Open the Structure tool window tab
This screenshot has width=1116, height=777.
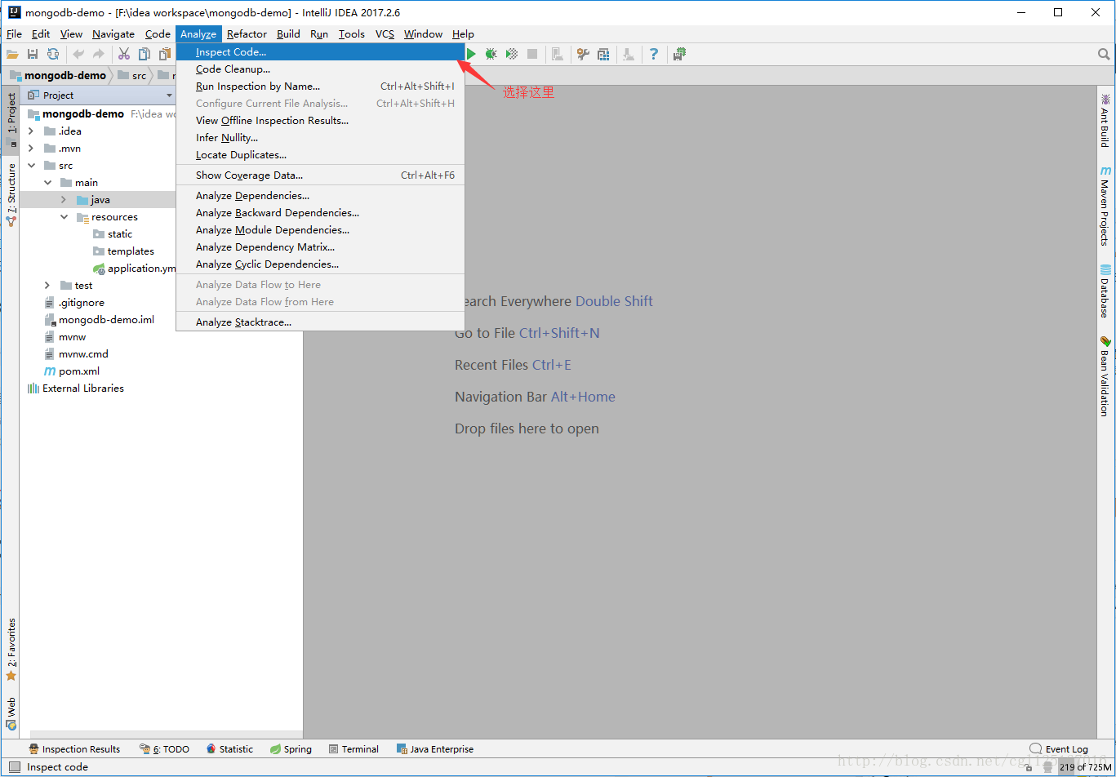tap(11, 194)
